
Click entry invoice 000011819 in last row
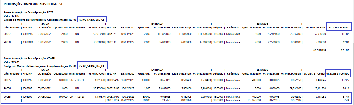[113, 100]
